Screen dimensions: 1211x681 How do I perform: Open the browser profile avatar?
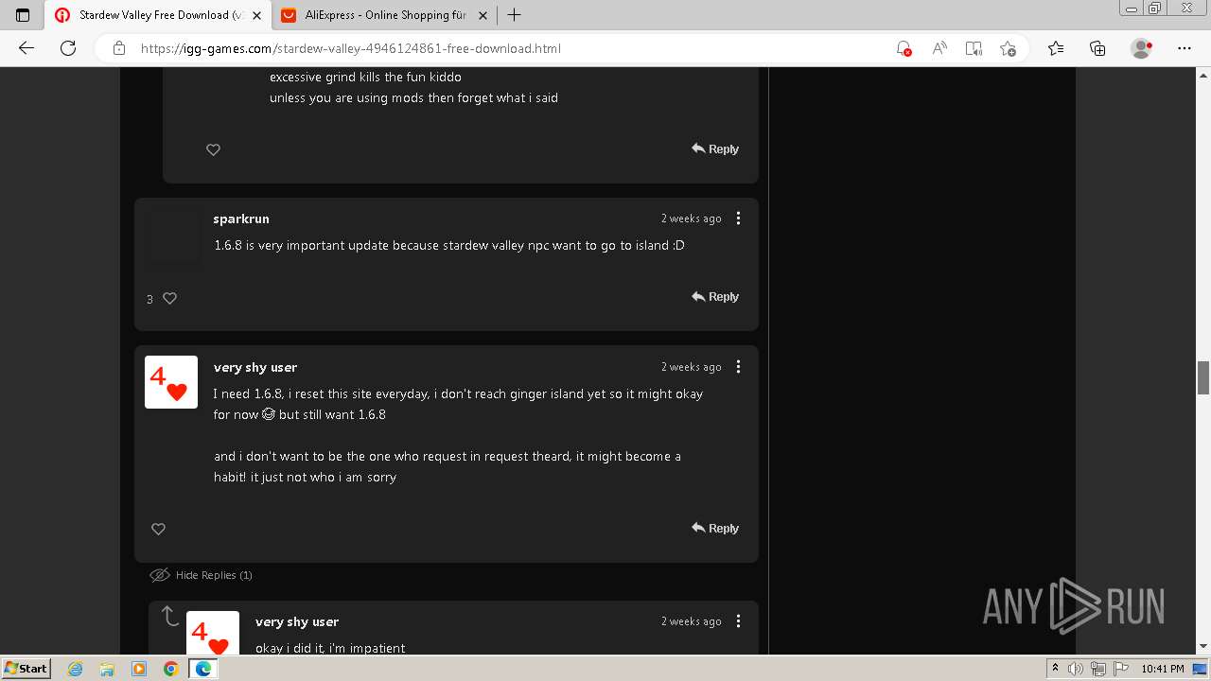(x=1142, y=48)
